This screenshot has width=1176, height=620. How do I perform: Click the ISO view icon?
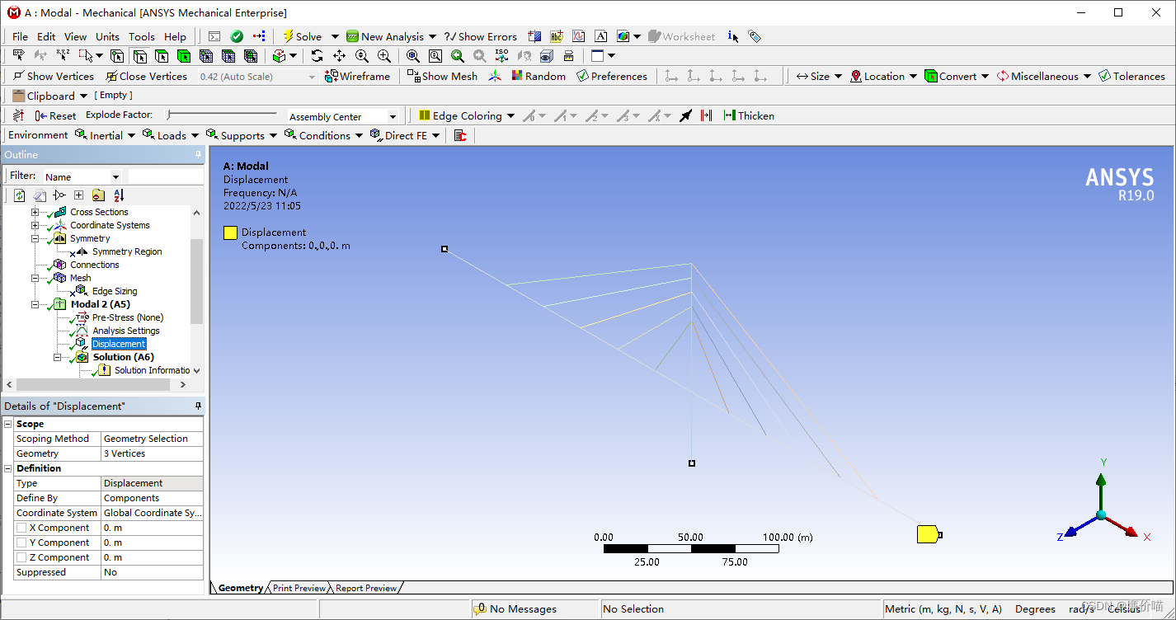point(501,56)
